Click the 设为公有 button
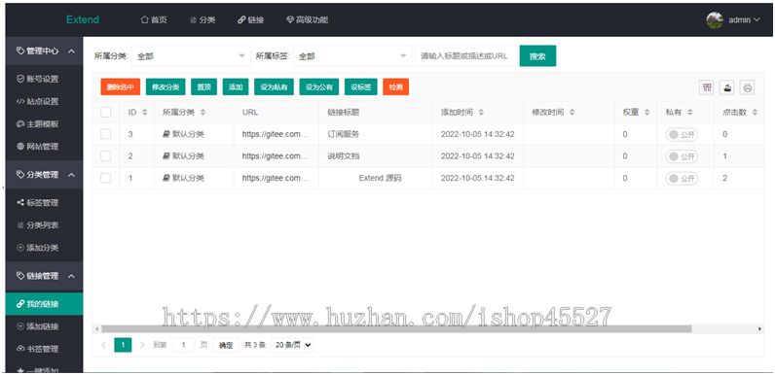The image size is (775, 375). pos(318,86)
